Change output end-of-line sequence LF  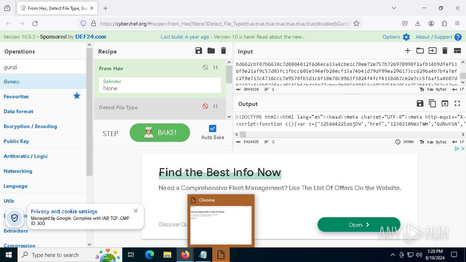pyautogui.click(x=458, y=142)
